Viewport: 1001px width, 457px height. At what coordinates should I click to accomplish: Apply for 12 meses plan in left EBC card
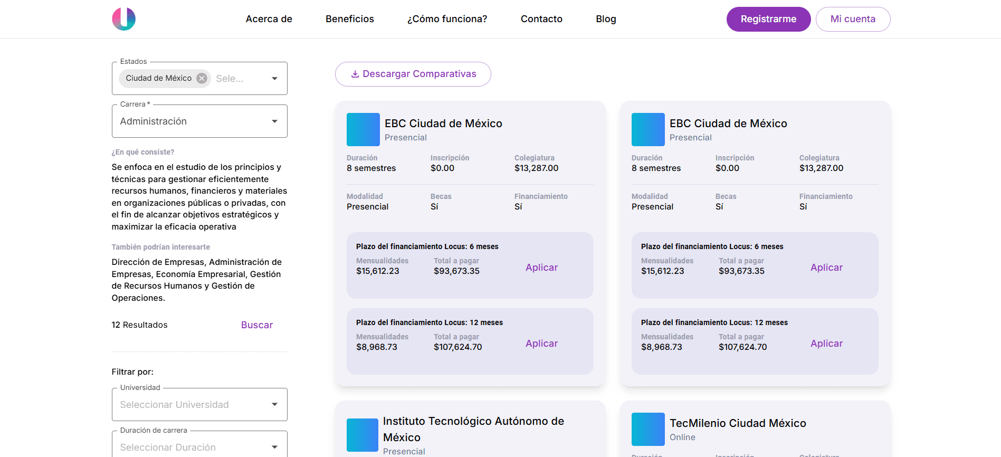541,344
